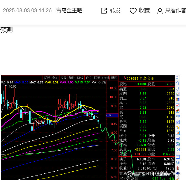Click the Fiz sidebar icon
This screenshot has height=180, width=186.
coord(178,139)
